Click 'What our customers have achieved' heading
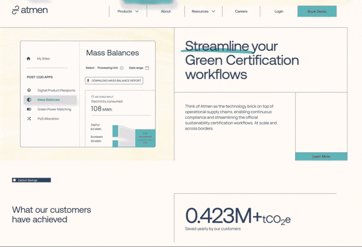362x247 pixels. [52, 214]
